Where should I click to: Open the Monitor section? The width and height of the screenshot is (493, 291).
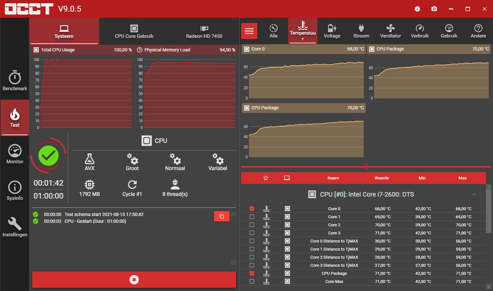[15, 154]
